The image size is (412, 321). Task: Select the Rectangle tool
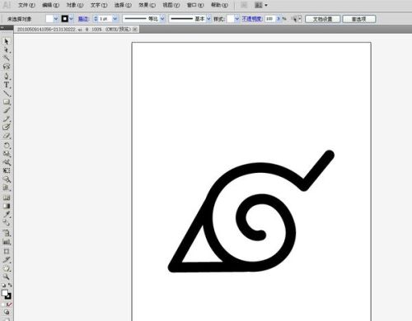(x=7, y=102)
